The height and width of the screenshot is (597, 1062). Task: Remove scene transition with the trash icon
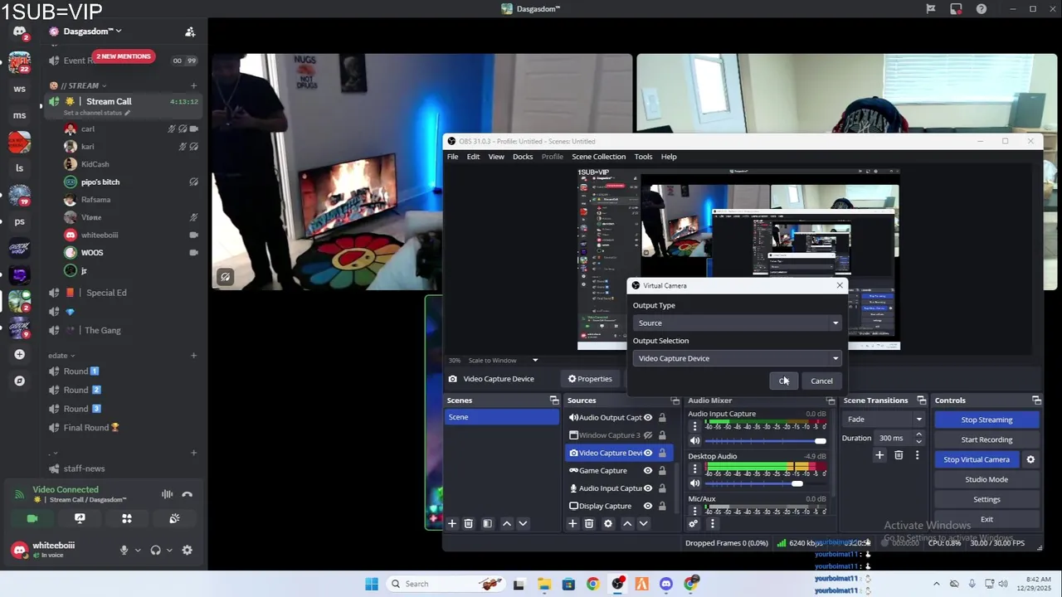899,455
